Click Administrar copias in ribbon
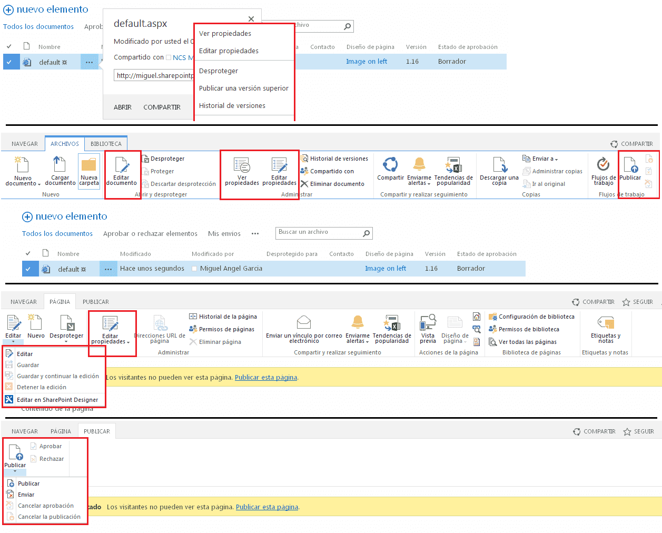This screenshot has height=533, width=662. (552, 171)
